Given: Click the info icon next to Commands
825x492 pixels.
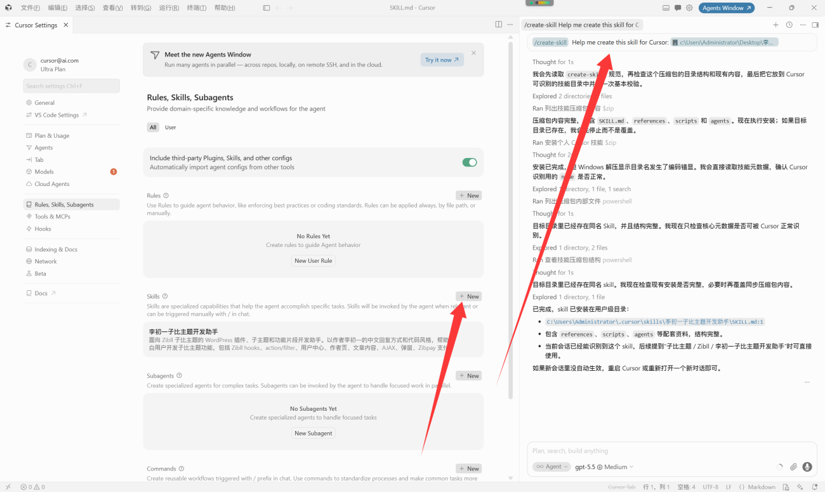Looking at the screenshot, I should coord(181,469).
